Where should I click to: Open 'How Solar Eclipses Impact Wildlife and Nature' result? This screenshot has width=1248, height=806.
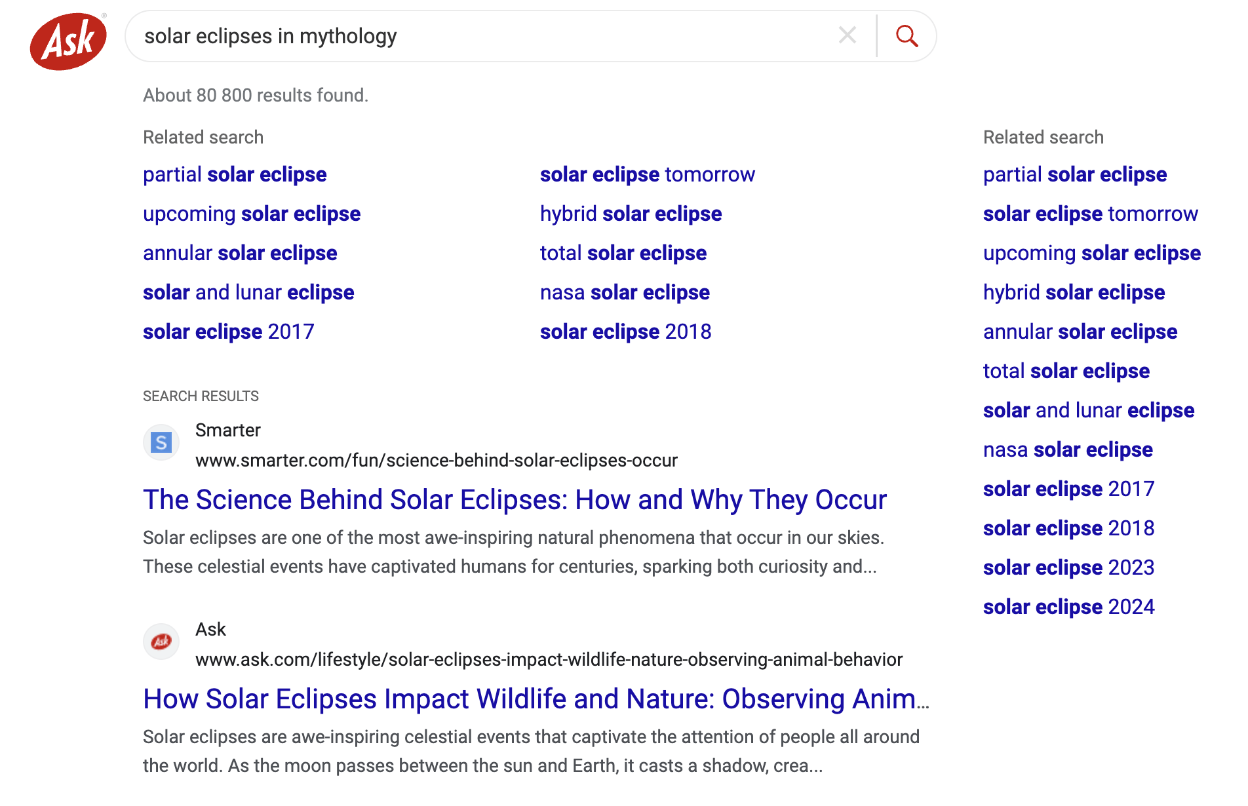click(x=536, y=699)
